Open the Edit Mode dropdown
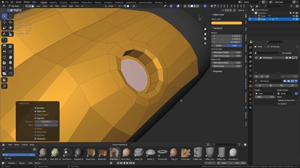Viewport: 300px width, 168px height. pos(16,6)
